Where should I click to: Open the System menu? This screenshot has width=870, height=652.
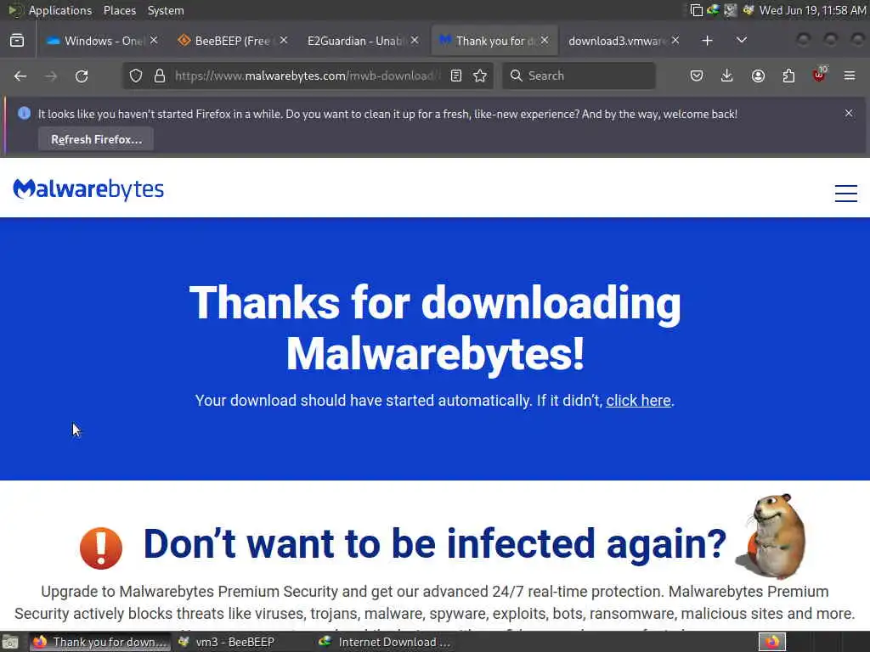click(166, 10)
